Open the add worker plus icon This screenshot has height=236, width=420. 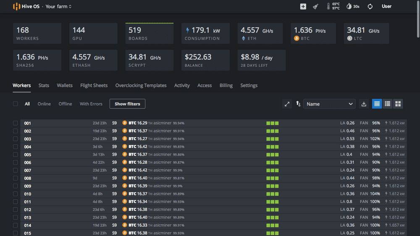303,6
